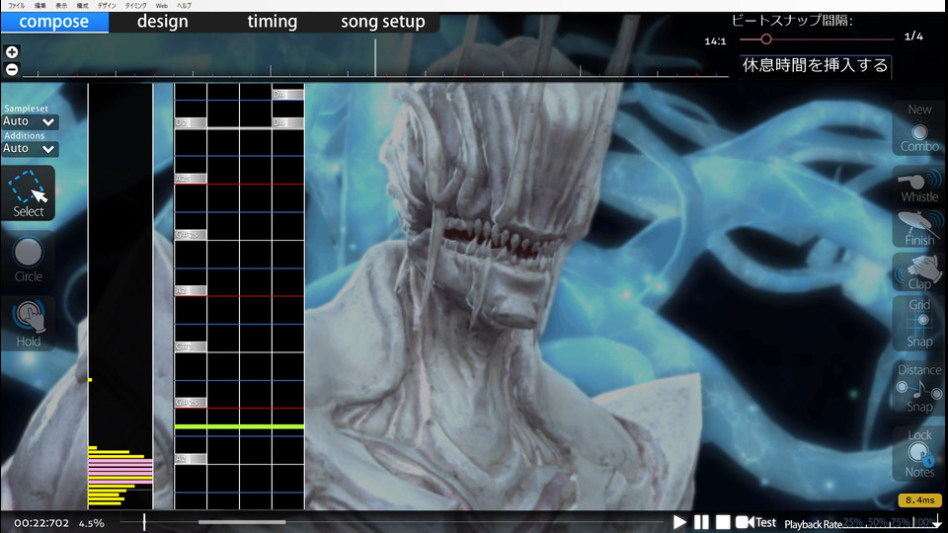Expand the Additions Auto dropdown
Image resolution: width=948 pixels, height=533 pixels.
pyautogui.click(x=29, y=149)
